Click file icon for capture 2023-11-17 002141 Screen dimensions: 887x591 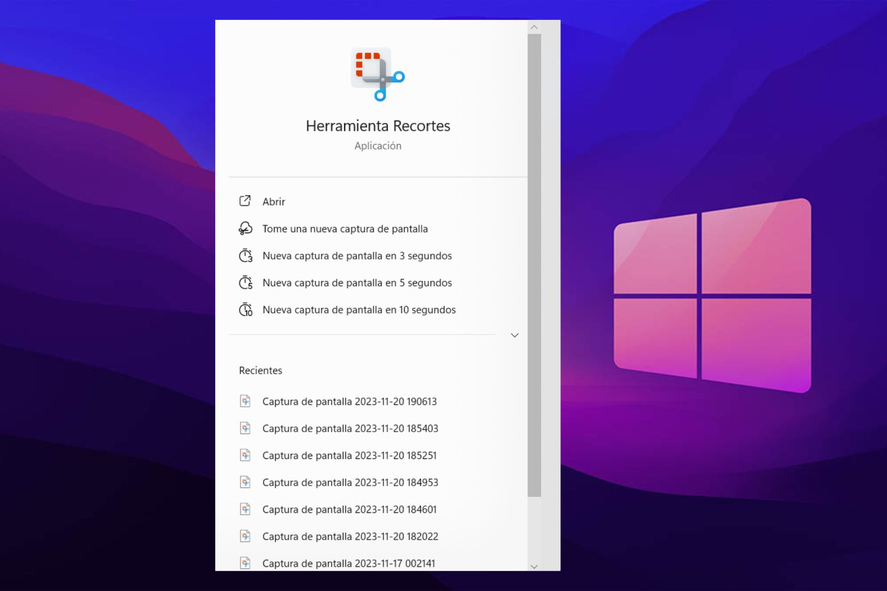(x=245, y=563)
